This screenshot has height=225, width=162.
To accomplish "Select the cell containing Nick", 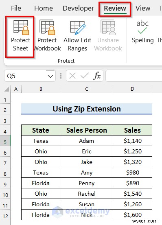I will coord(87,215).
